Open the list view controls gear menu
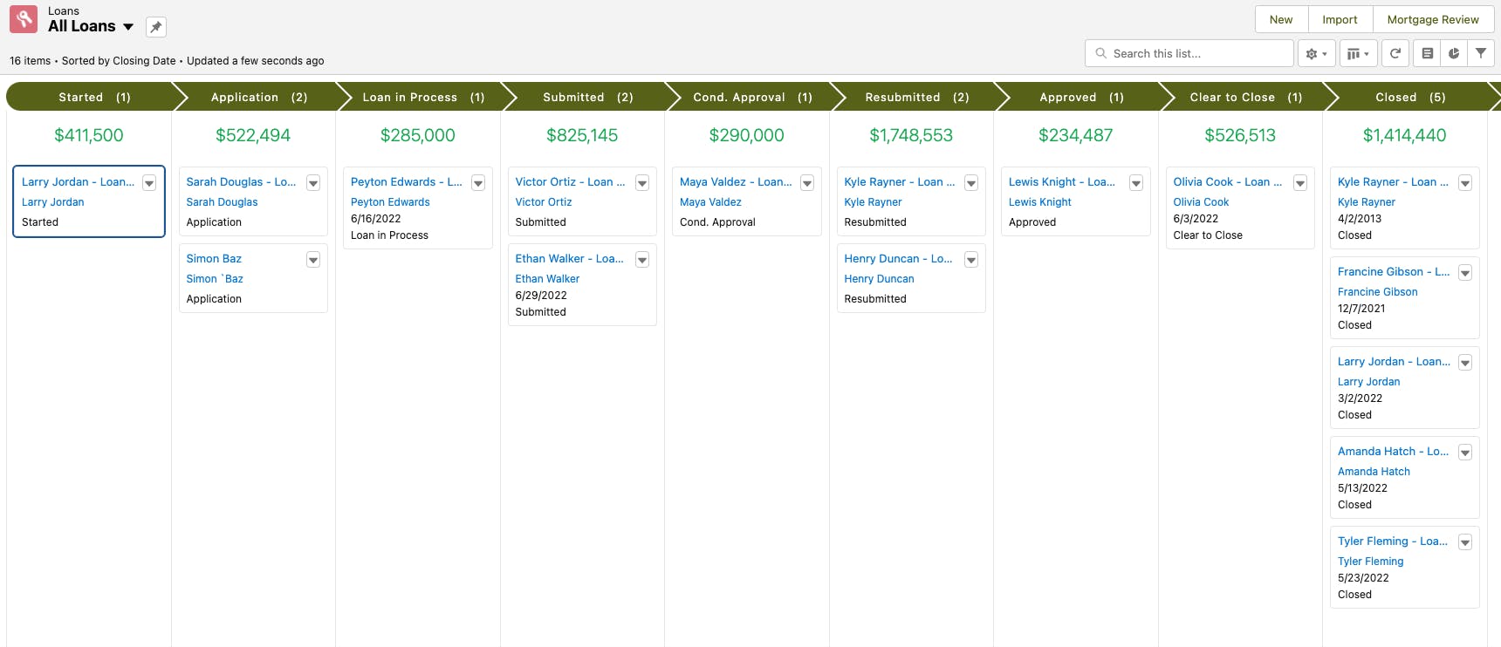 pyautogui.click(x=1316, y=53)
